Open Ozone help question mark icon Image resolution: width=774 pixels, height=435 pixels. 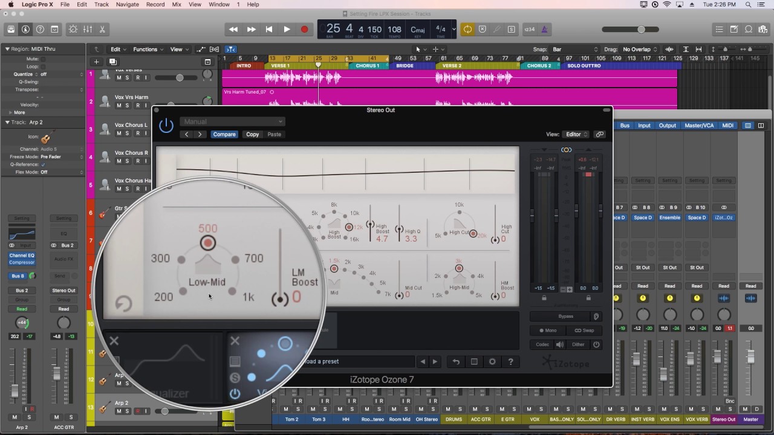click(510, 361)
